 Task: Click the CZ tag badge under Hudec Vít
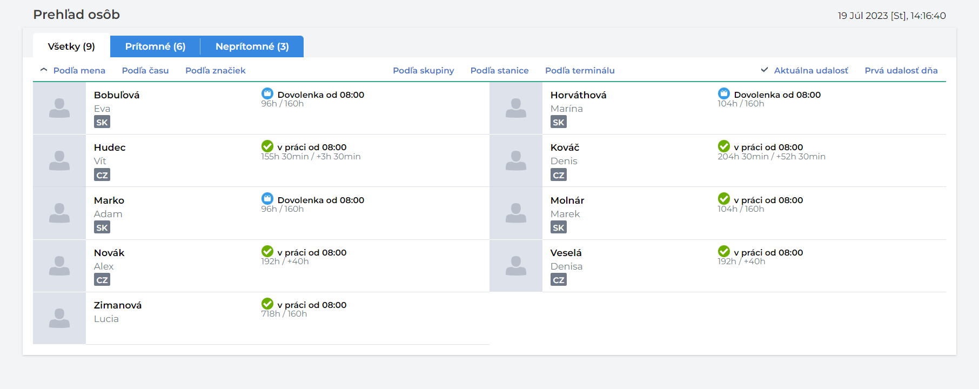point(102,175)
